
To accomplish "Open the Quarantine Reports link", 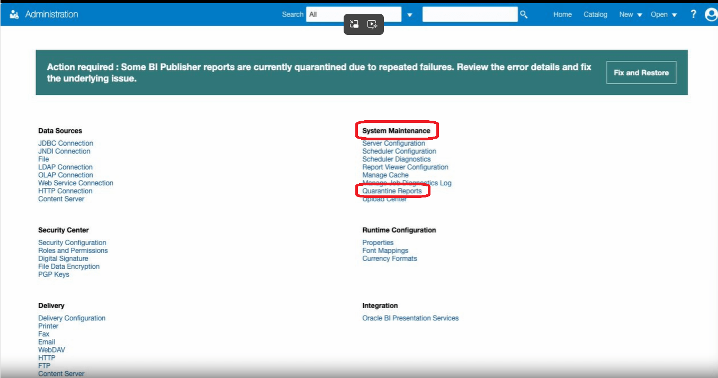I will (x=392, y=191).
